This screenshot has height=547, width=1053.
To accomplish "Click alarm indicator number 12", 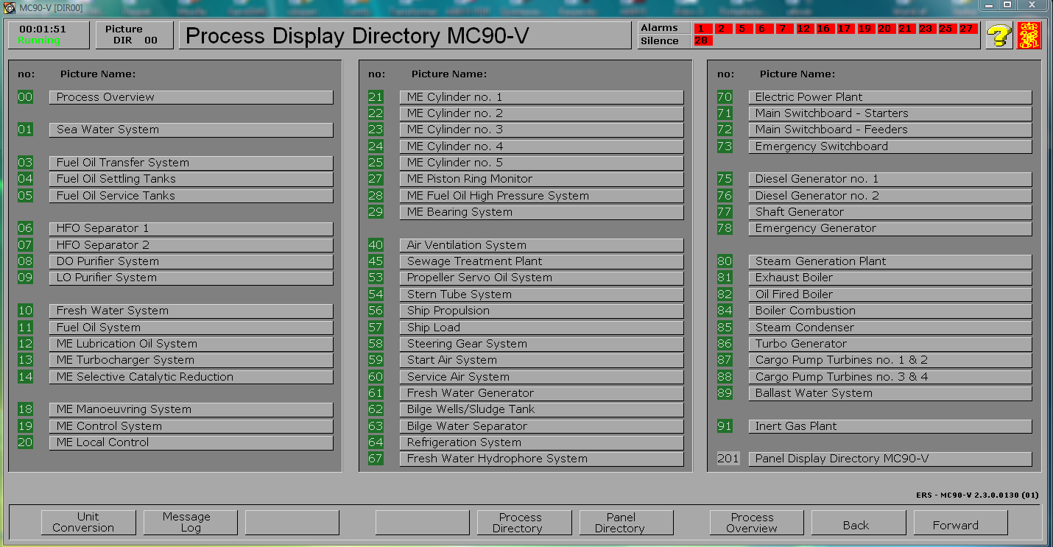I will tap(803, 29).
